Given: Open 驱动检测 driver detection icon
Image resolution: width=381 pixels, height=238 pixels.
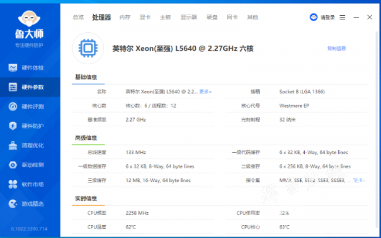Looking at the screenshot, I should tap(13, 165).
